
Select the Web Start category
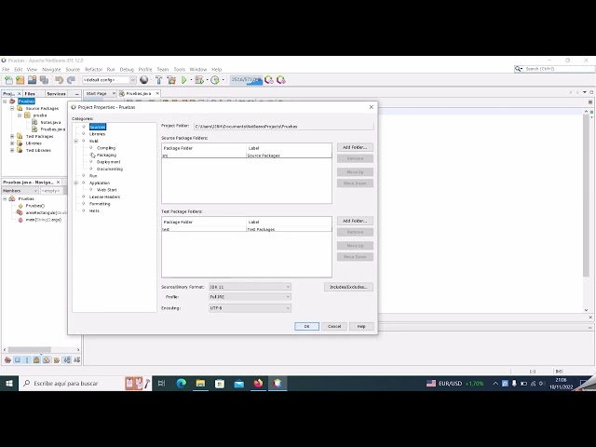[x=107, y=190]
